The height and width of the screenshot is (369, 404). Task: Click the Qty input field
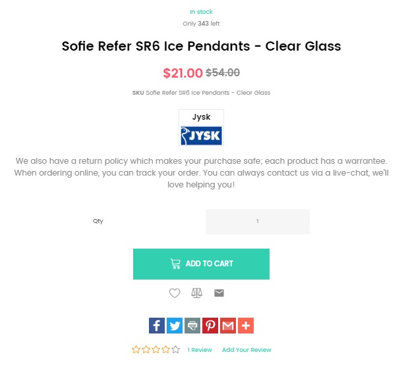[257, 222]
